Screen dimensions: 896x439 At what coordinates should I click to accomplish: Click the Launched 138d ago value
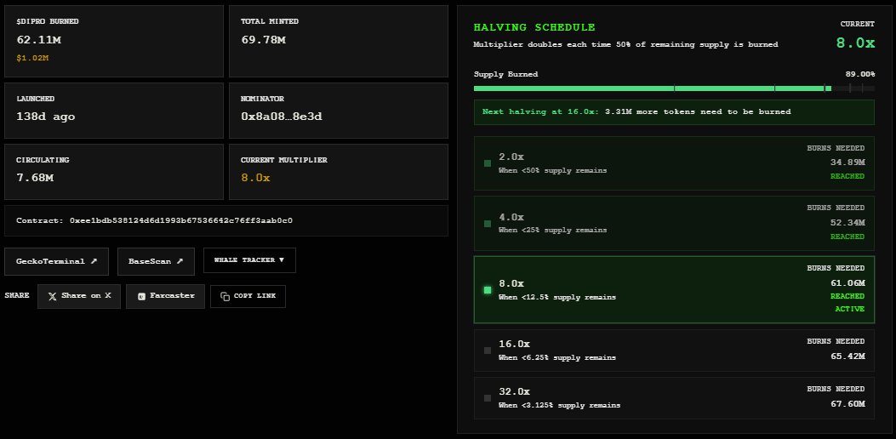[46, 117]
